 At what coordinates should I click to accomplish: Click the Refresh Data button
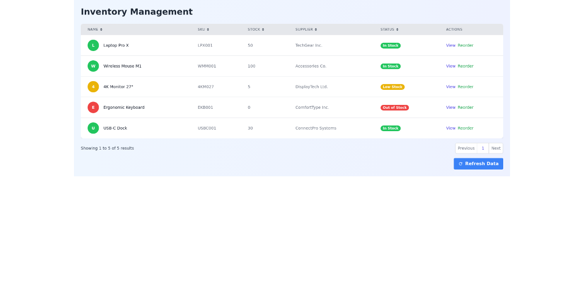pyautogui.click(x=478, y=164)
